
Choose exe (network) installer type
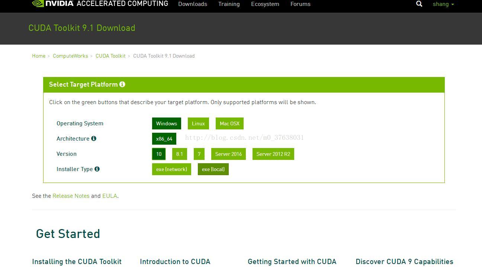pyautogui.click(x=171, y=169)
